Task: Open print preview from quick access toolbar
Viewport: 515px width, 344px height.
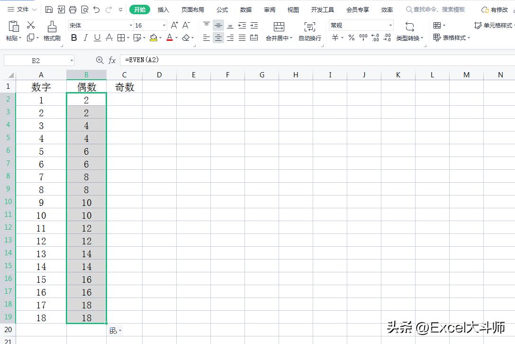Action: [86, 9]
